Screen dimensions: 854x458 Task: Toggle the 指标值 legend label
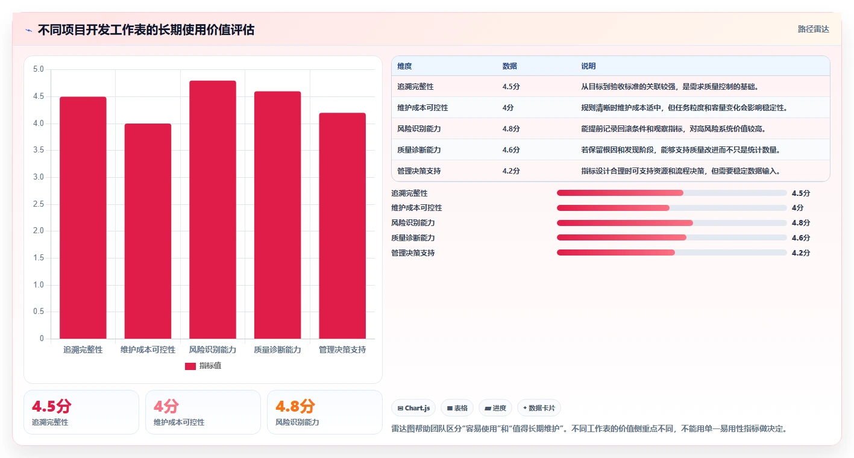click(210, 366)
